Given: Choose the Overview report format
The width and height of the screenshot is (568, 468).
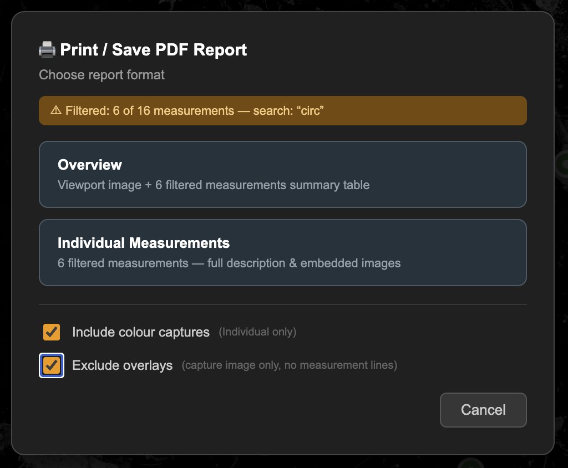Looking at the screenshot, I should (x=282, y=174).
